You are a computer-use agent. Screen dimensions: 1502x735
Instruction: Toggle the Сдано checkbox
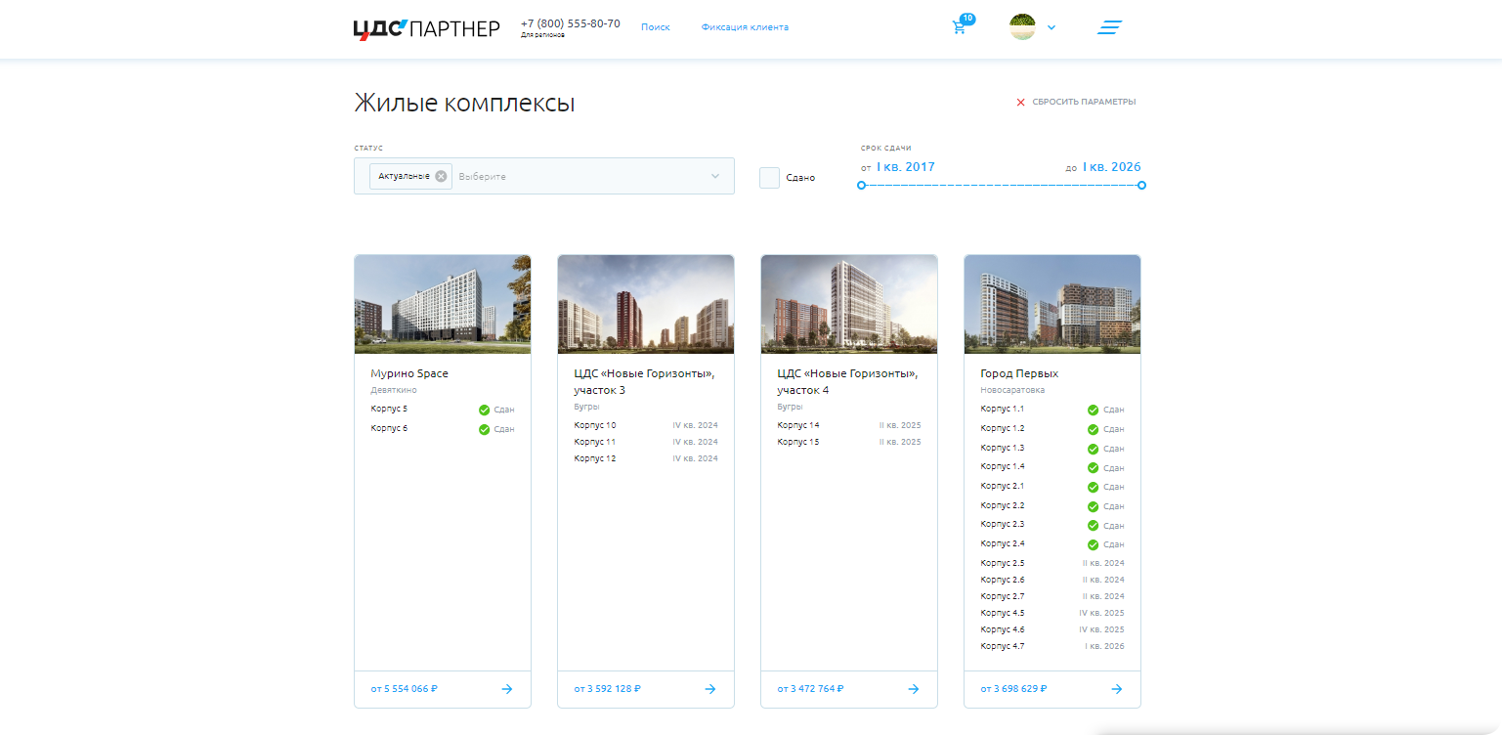click(x=769, y=178)
